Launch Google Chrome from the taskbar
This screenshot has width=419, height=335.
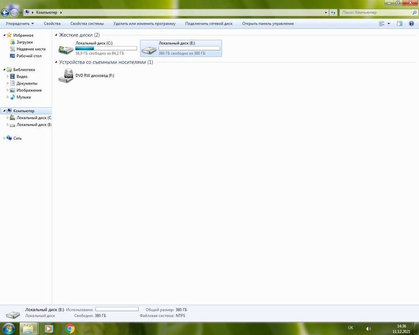pyautogui.click(x=70, y=328)
